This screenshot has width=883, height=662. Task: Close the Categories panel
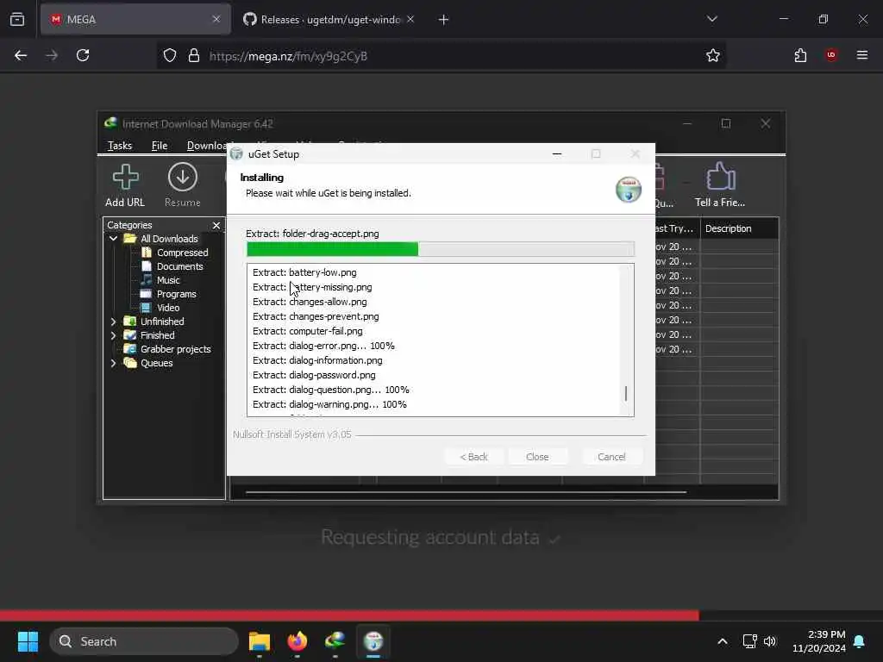point(216,225)
